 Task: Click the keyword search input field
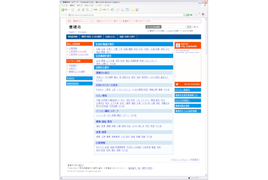click(x=173, y=27)
